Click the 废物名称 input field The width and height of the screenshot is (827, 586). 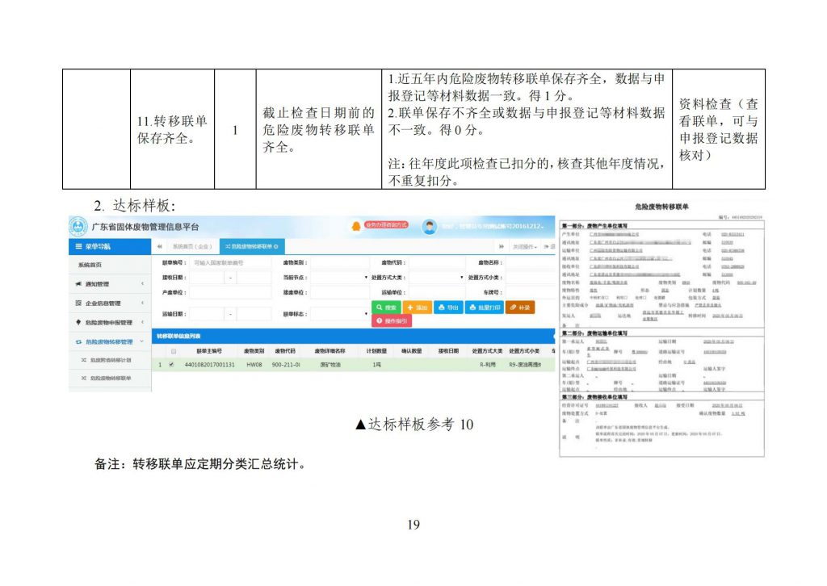point(530,262)
